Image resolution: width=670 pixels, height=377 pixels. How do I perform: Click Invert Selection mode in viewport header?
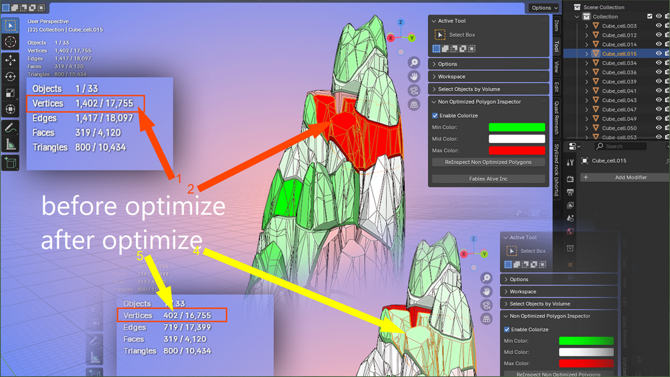32,8
